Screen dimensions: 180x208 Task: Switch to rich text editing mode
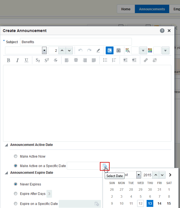[110, 50]
